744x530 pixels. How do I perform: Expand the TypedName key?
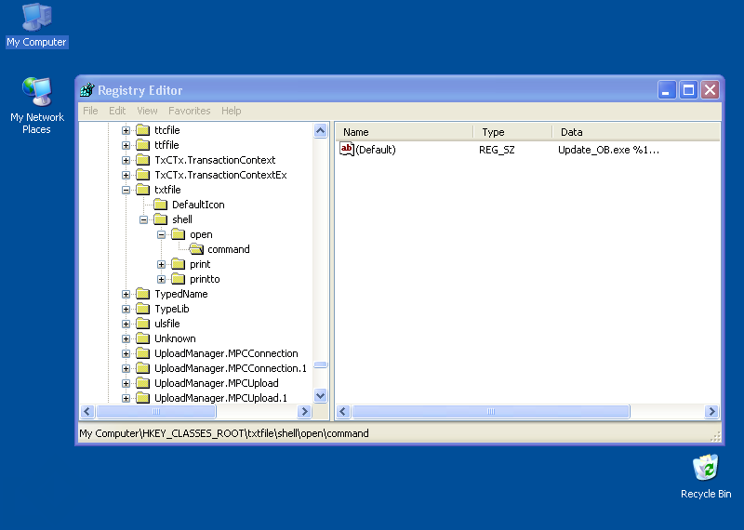coord(126,294)
